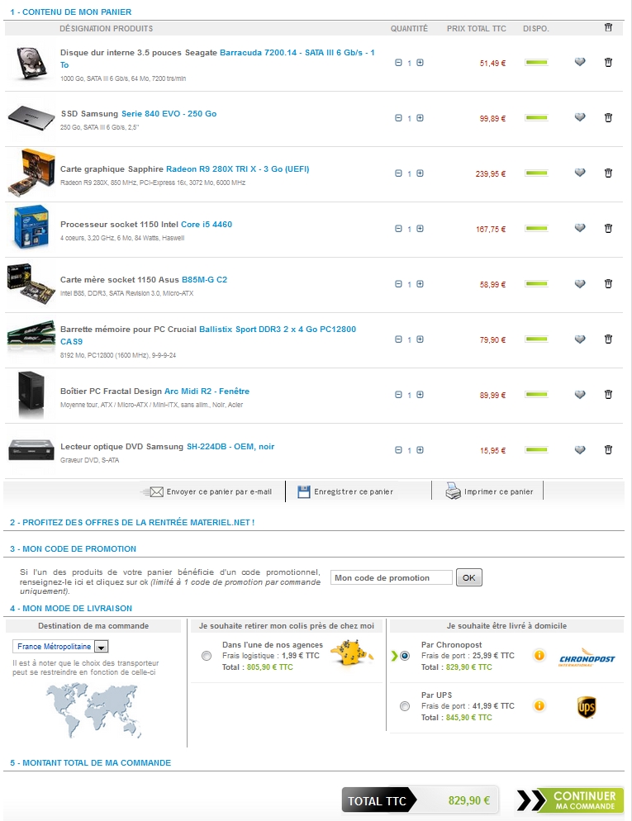Image resolution: width=632 pixels, height=821 pixels.
Task: Choose UPS delivery radio button
Action: pyautogui.click(x=404, y=706)
